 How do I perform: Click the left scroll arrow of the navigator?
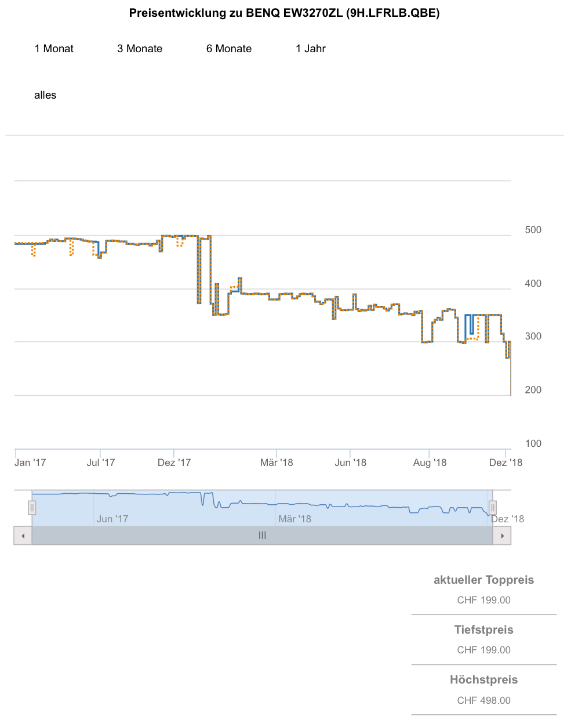tap(23, 536)
